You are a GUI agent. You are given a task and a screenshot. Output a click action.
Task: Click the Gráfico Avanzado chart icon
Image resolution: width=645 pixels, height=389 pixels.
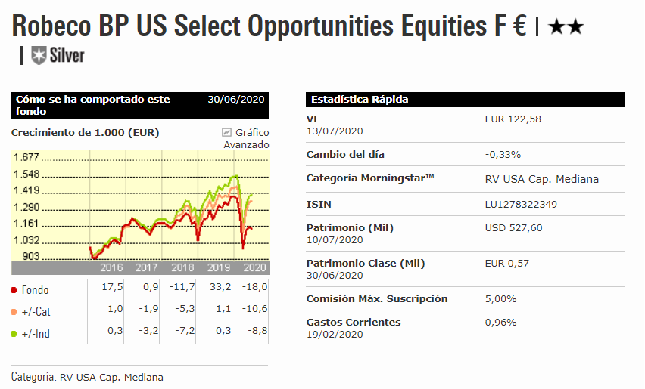227,132
